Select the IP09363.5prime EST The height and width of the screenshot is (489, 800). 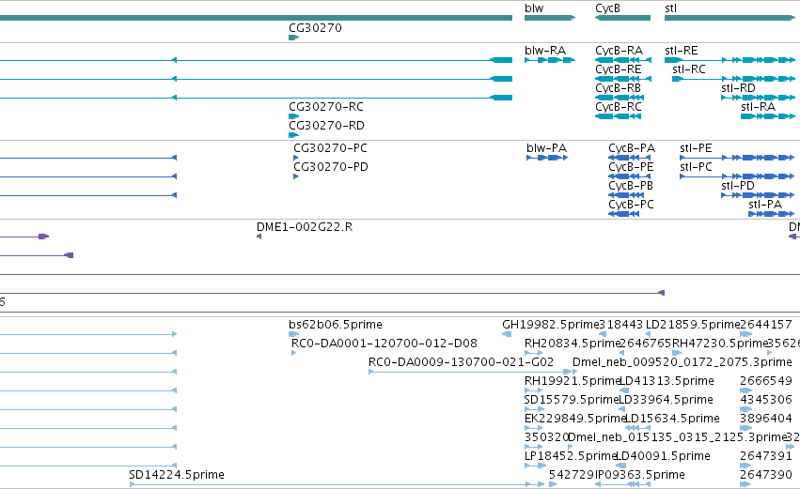(623, 484)
